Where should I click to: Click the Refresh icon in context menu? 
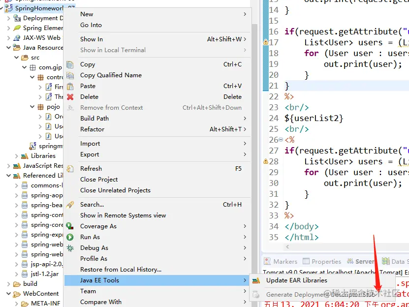pyautogui.click(x=70, y=169)
